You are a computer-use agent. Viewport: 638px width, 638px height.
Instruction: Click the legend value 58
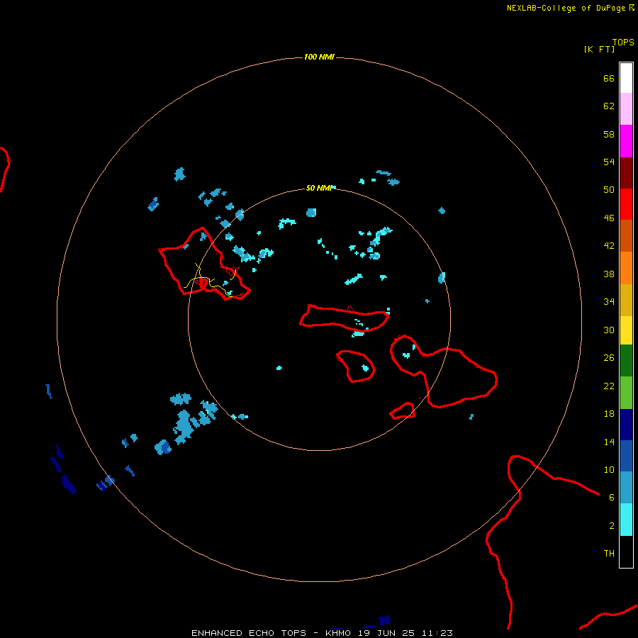click(609, 134)
